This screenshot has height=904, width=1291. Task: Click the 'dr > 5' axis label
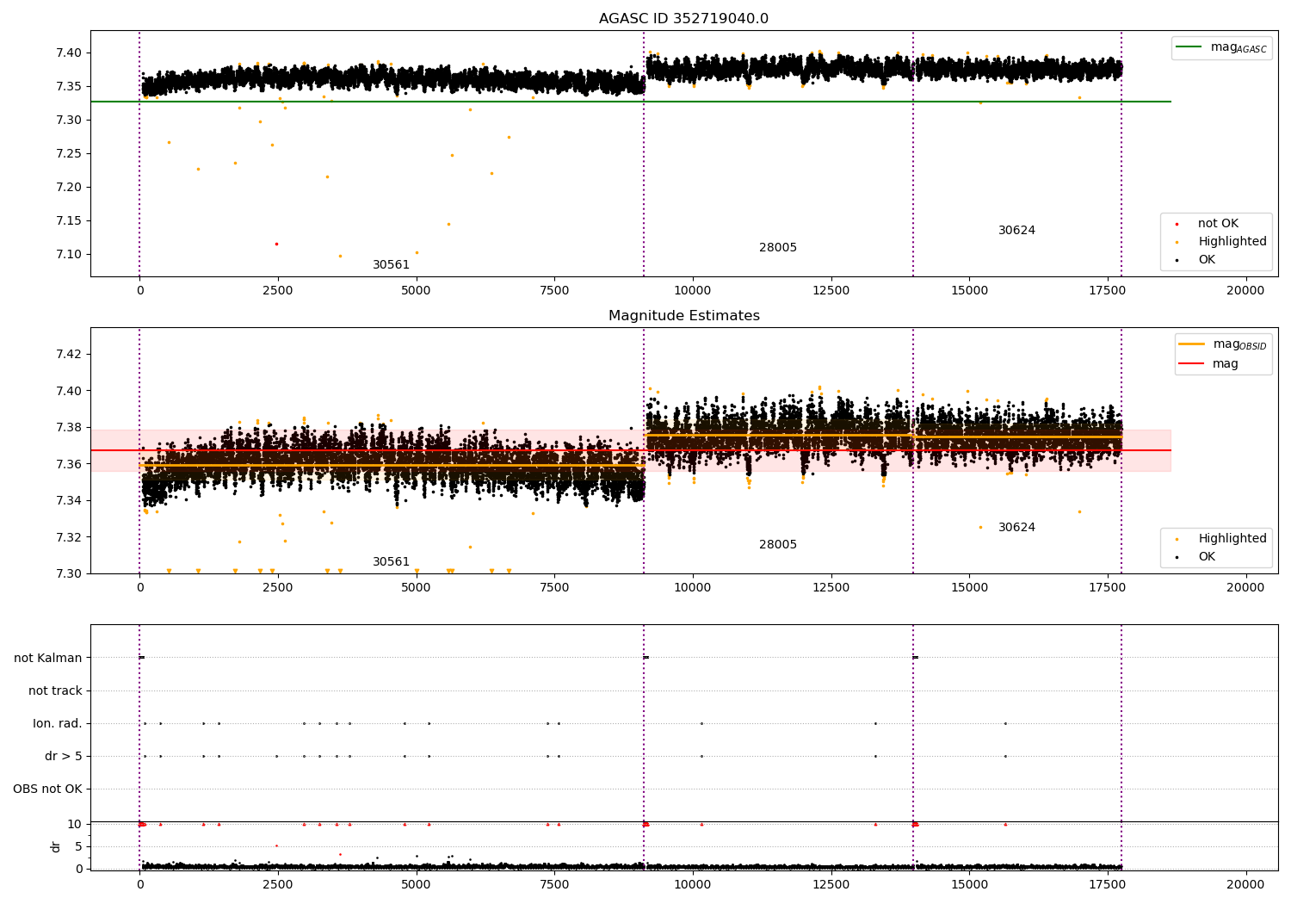click(64, 757)
